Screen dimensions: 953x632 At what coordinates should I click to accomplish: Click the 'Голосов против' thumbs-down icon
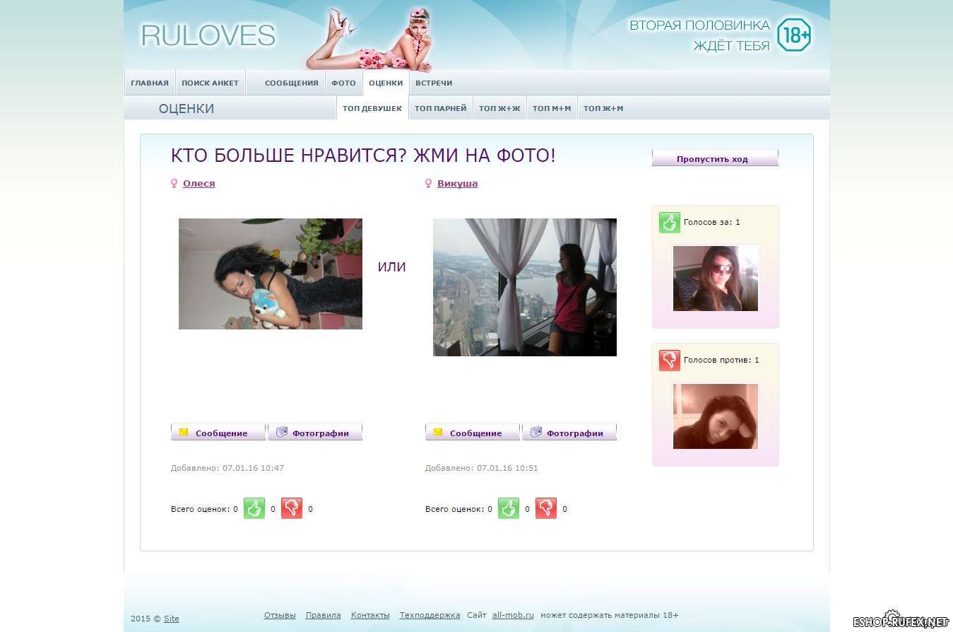tap(669, 360)
